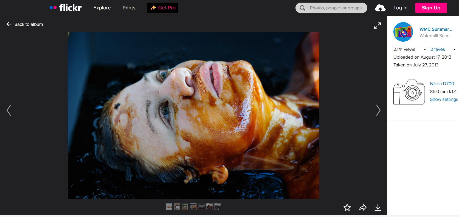Open the Explore menu

102,8
